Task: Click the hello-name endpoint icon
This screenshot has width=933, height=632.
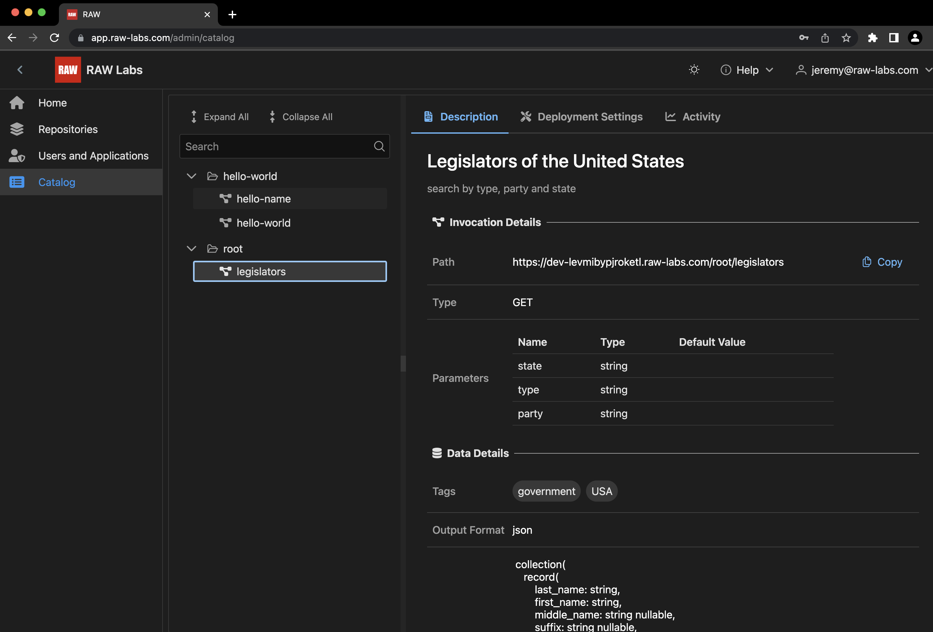Action: [x=225, y=199]
